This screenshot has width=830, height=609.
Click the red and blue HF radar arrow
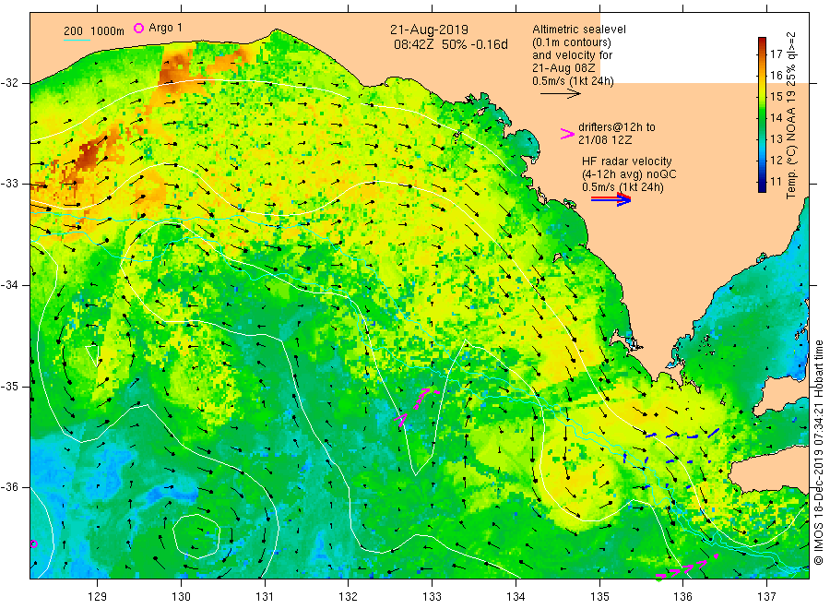[611, 199]
